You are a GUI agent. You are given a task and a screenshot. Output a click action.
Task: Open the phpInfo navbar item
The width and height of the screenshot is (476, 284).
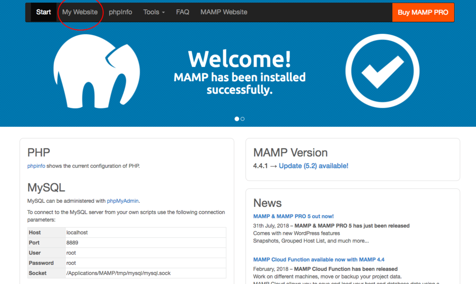(120, 12)
